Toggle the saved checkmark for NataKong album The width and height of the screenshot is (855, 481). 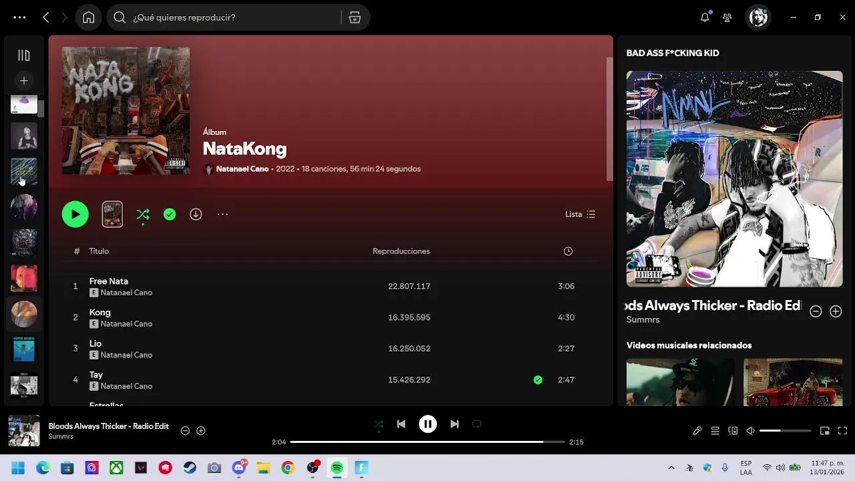pyautogui.click(x=170, y=214)
